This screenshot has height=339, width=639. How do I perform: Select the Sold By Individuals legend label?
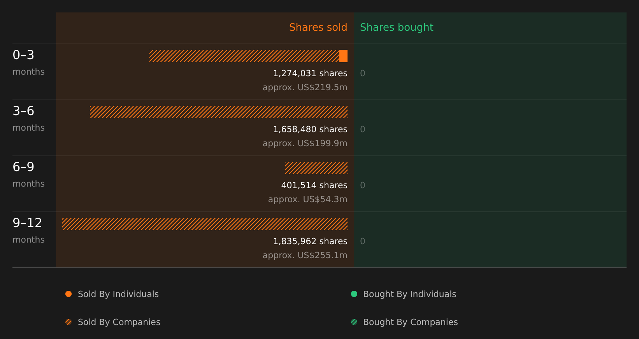(118, 294)
